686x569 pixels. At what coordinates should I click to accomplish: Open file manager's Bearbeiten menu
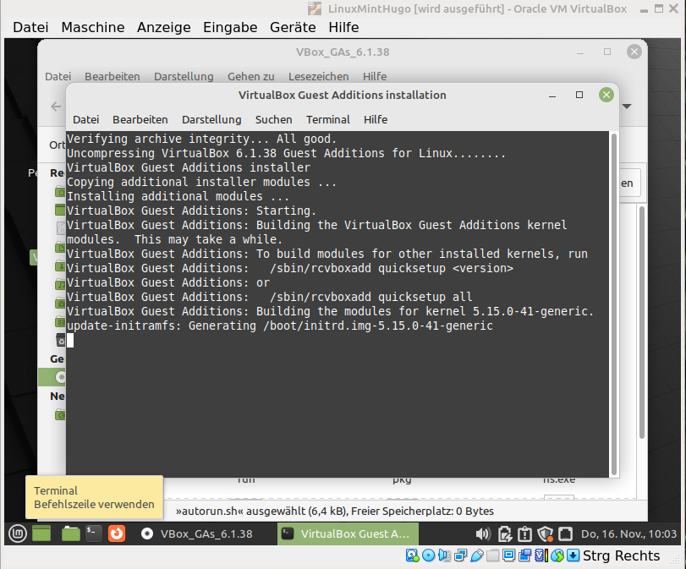point(113,77)
